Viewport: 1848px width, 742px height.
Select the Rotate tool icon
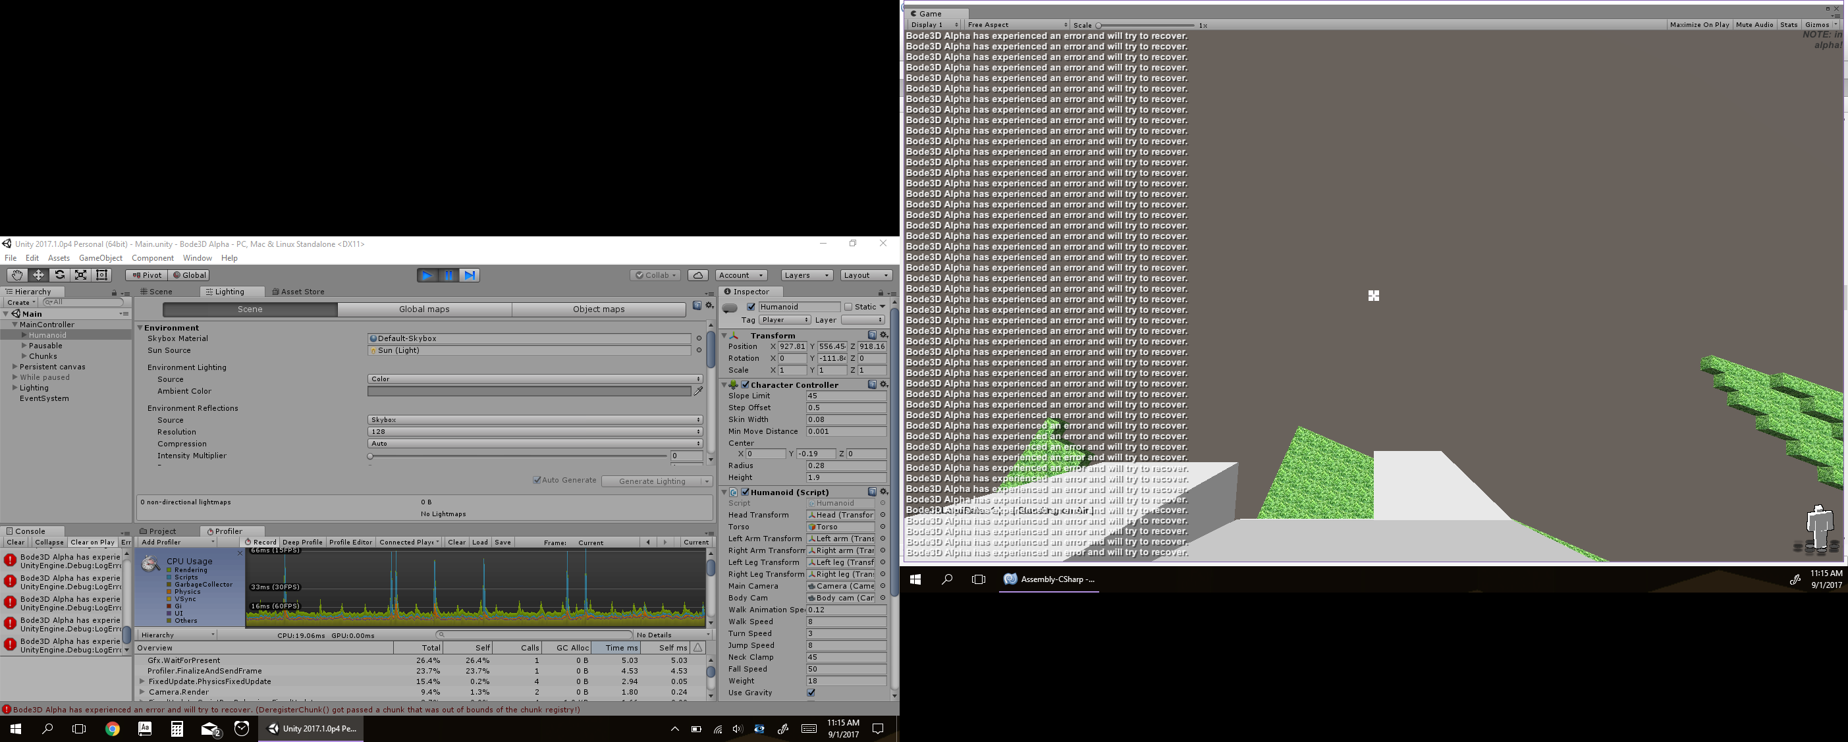[x=59, y=275]
